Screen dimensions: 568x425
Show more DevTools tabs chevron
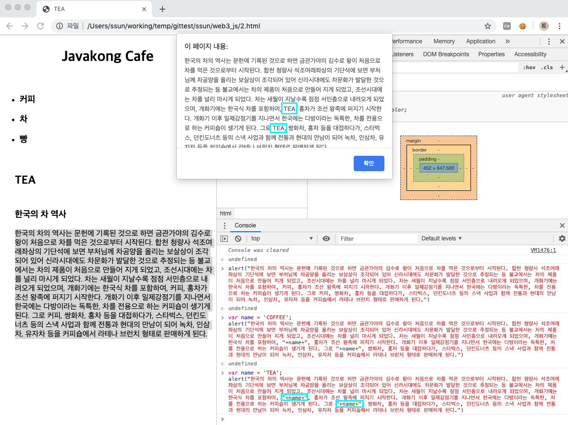[x=507, y=41]
